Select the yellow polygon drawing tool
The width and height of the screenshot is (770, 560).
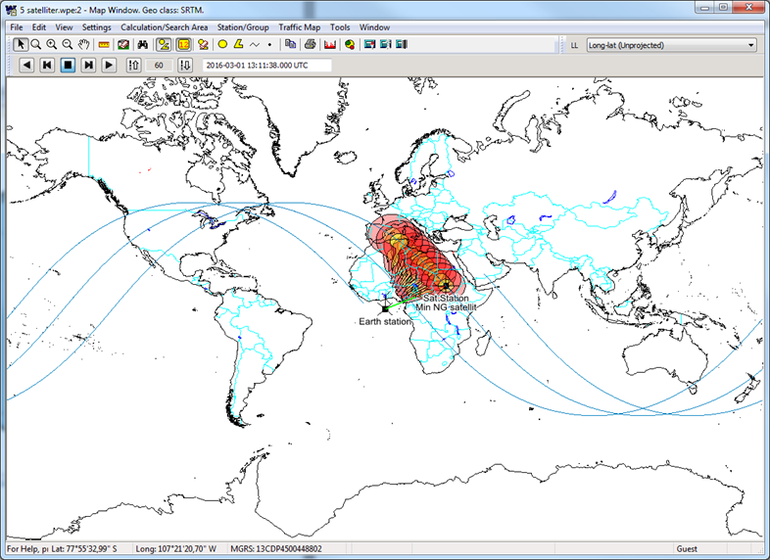tap(238, 45)
